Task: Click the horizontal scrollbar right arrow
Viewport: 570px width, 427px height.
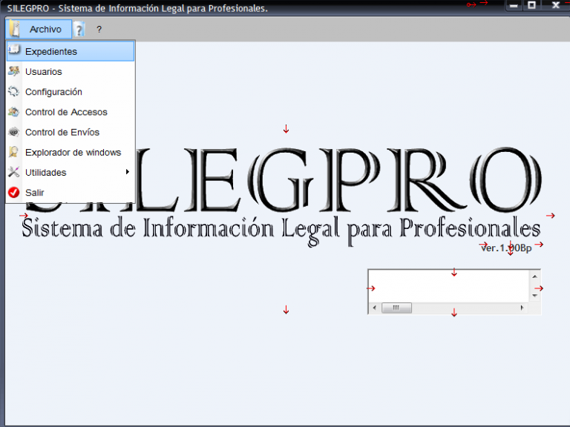Action: click(522, 308)
